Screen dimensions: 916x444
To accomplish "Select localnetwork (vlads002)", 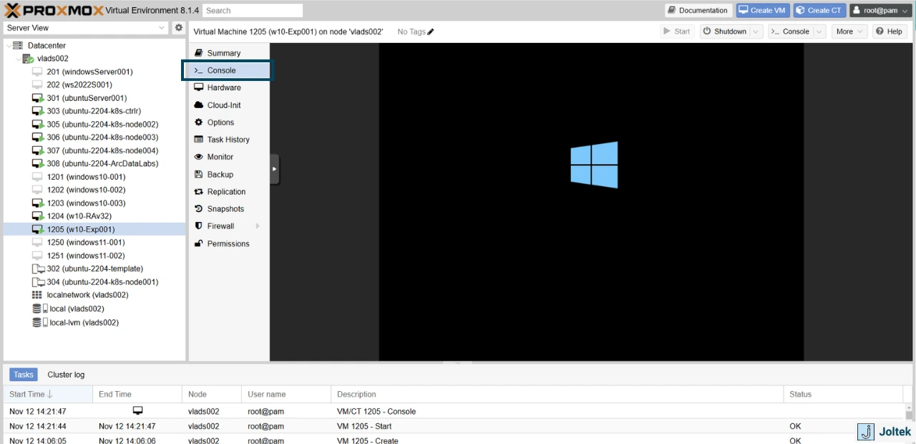I will coord(87,295).
